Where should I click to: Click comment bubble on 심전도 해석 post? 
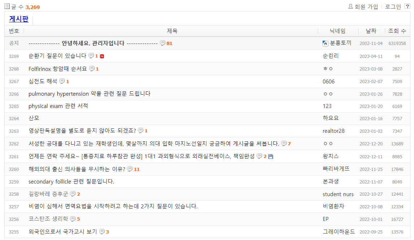(x=62, y=81)
